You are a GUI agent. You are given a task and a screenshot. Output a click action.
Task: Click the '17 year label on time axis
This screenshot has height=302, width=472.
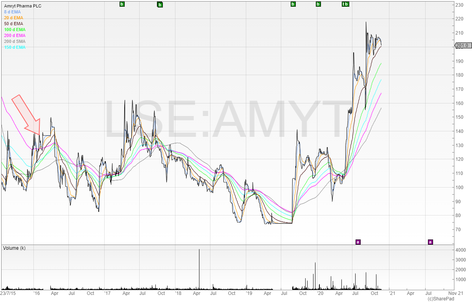click(x=107, y=293)
